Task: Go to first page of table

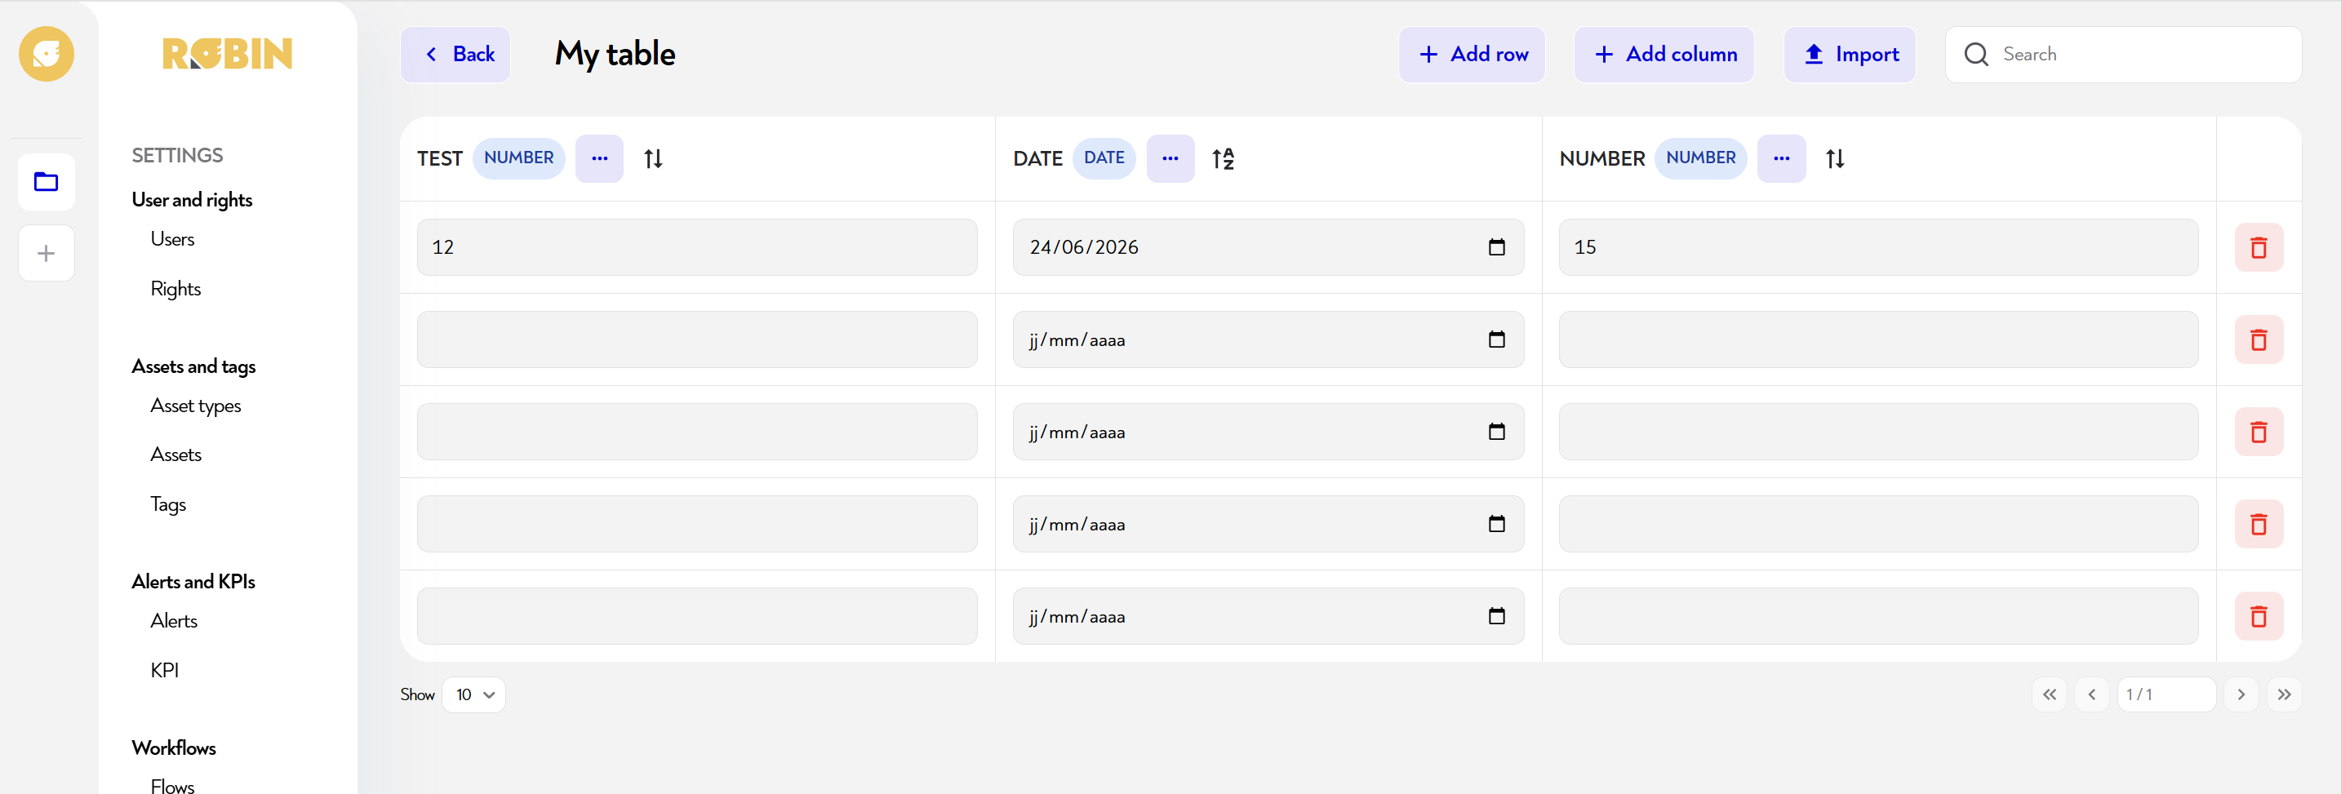Action: pos(2050,694)
